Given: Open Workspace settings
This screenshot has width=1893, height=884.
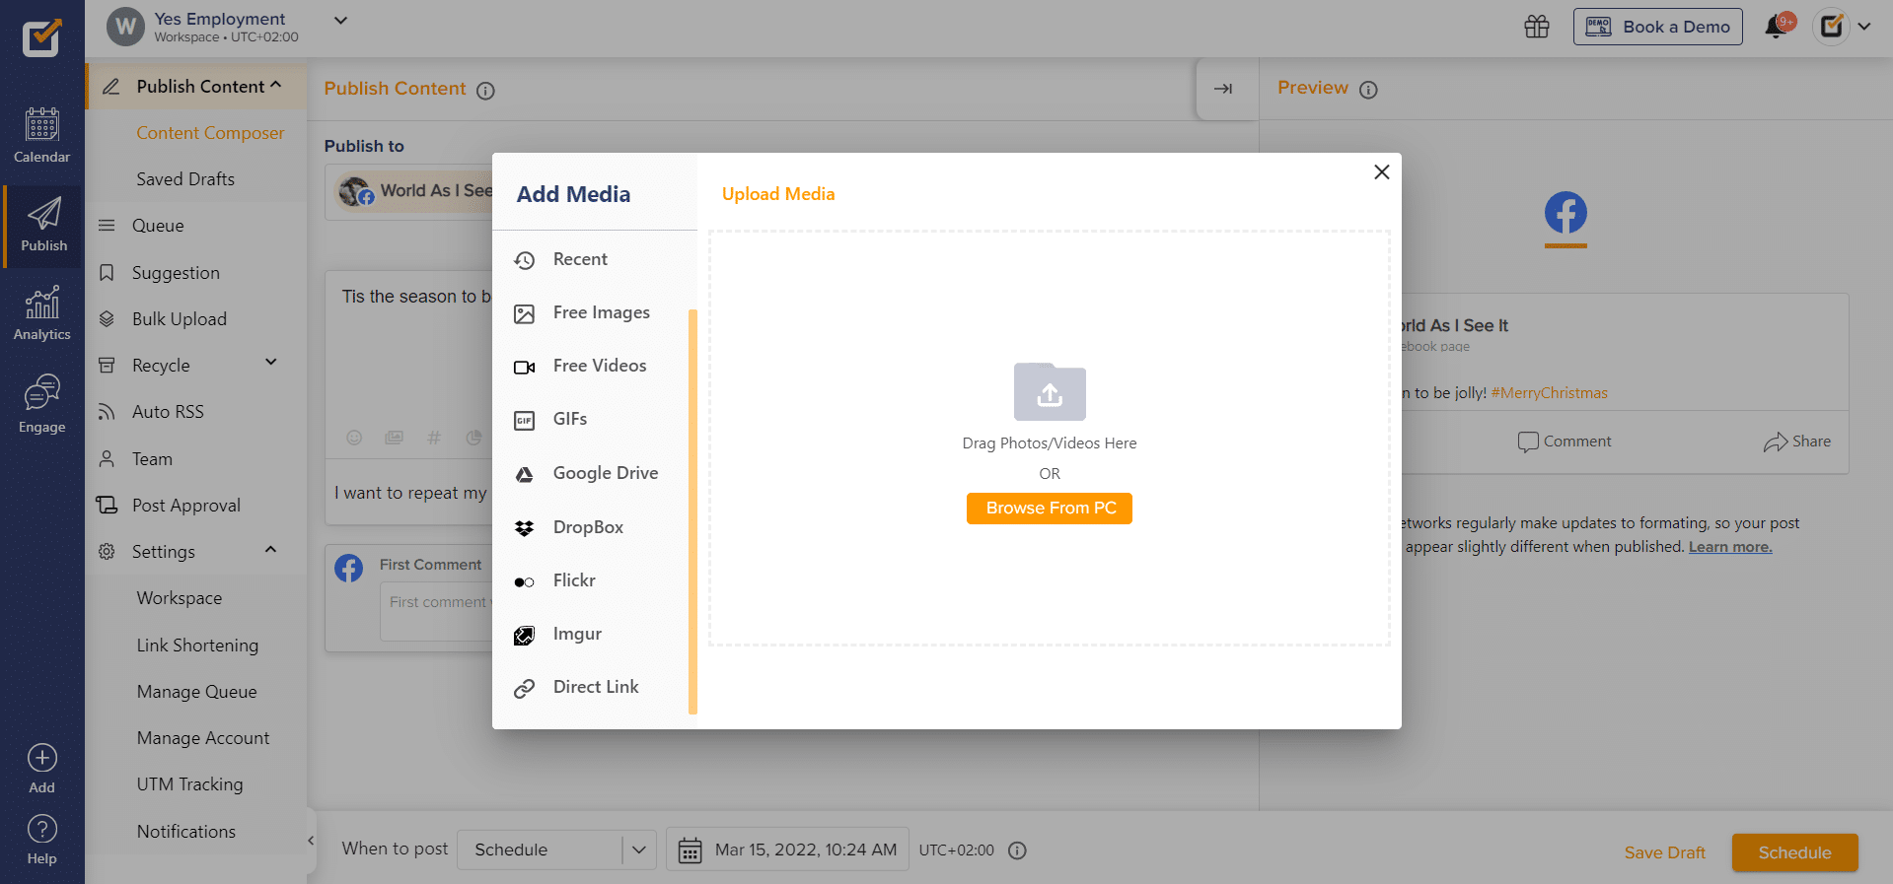Looking at the screenshot, I should [180, 598].
